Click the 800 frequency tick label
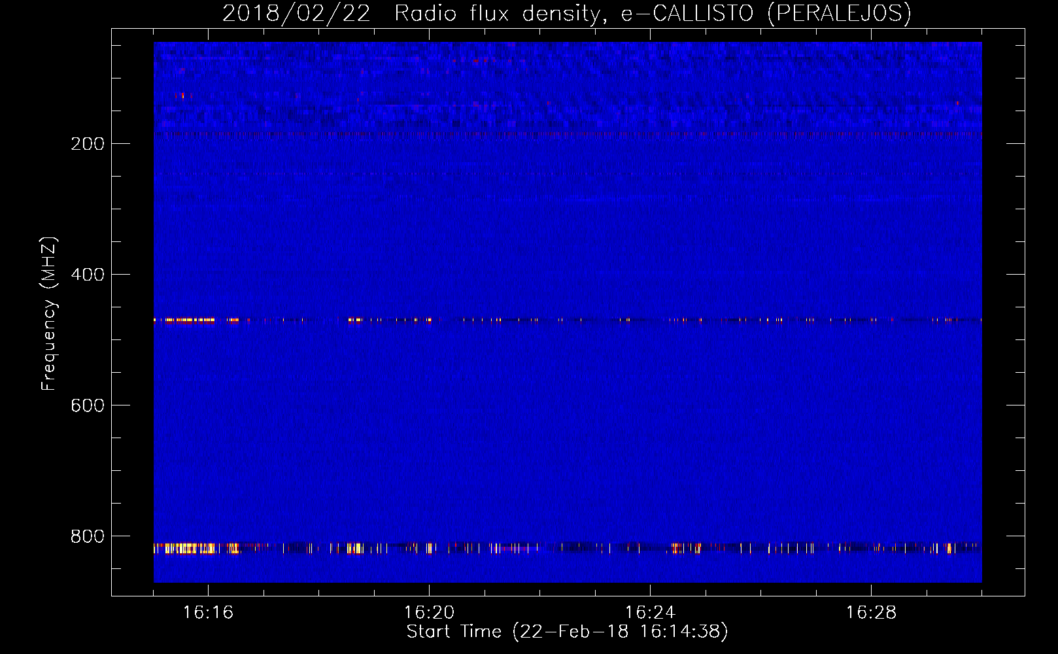The height and width of the screenshot is (654, 1058). click(88, 536)
